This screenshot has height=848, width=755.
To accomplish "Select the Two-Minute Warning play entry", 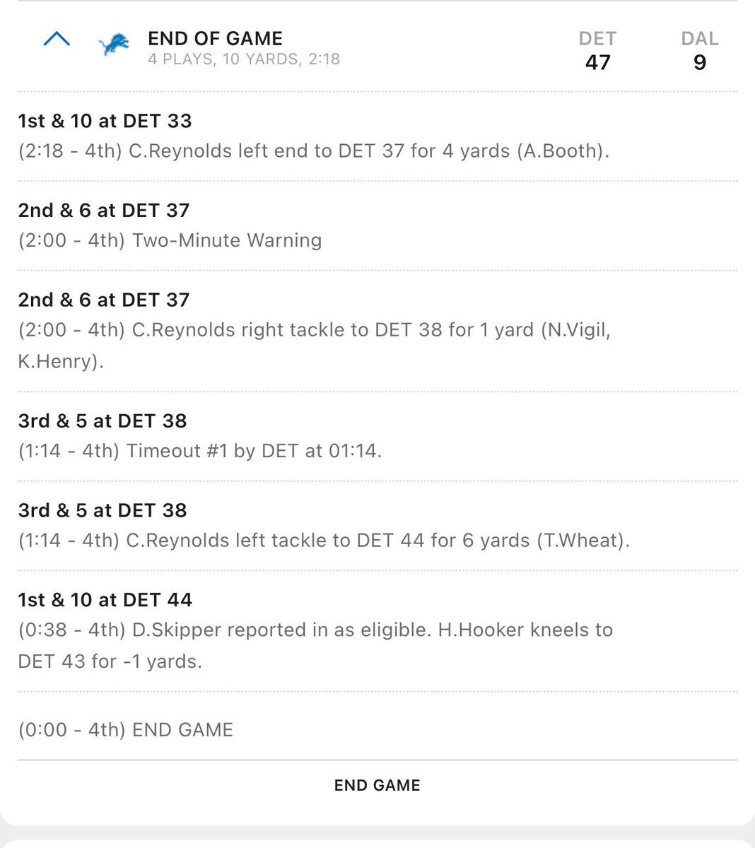I will (170, 240).
